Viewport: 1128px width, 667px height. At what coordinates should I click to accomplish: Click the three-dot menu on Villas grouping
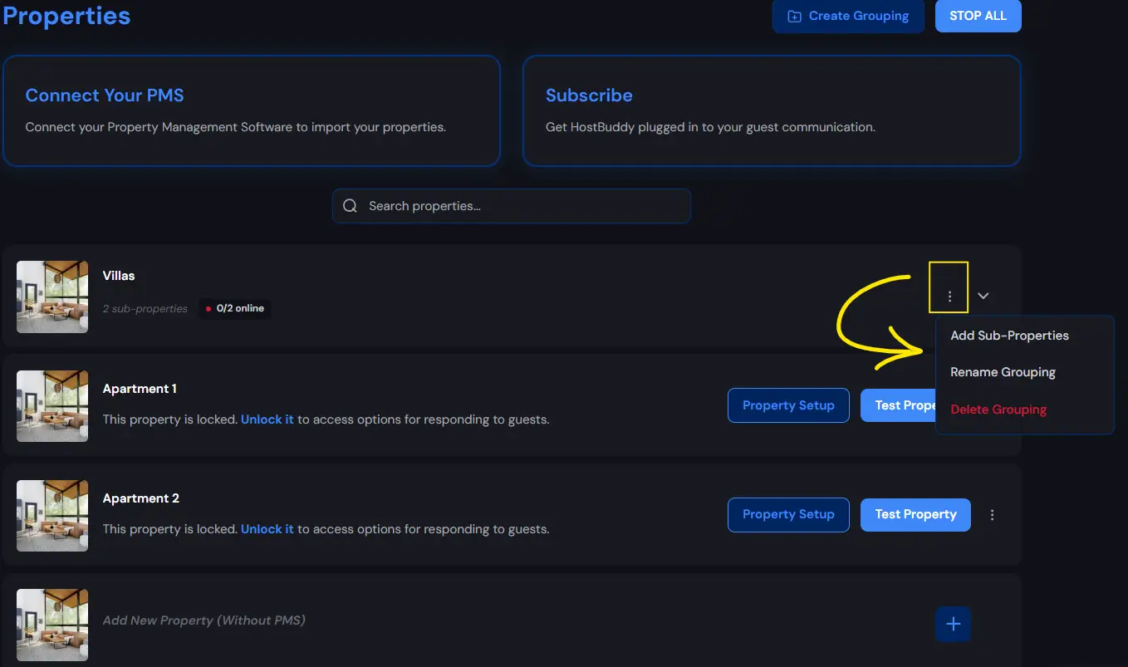point(949,295)
